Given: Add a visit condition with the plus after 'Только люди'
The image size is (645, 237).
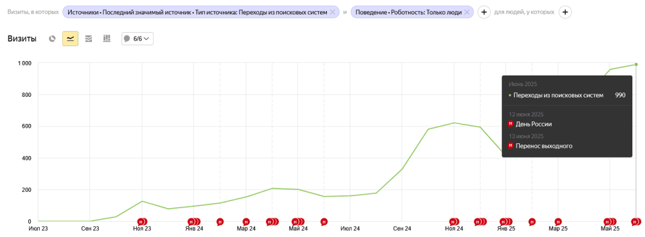Looking at the screenshot, I should click(x=484, y=13).
